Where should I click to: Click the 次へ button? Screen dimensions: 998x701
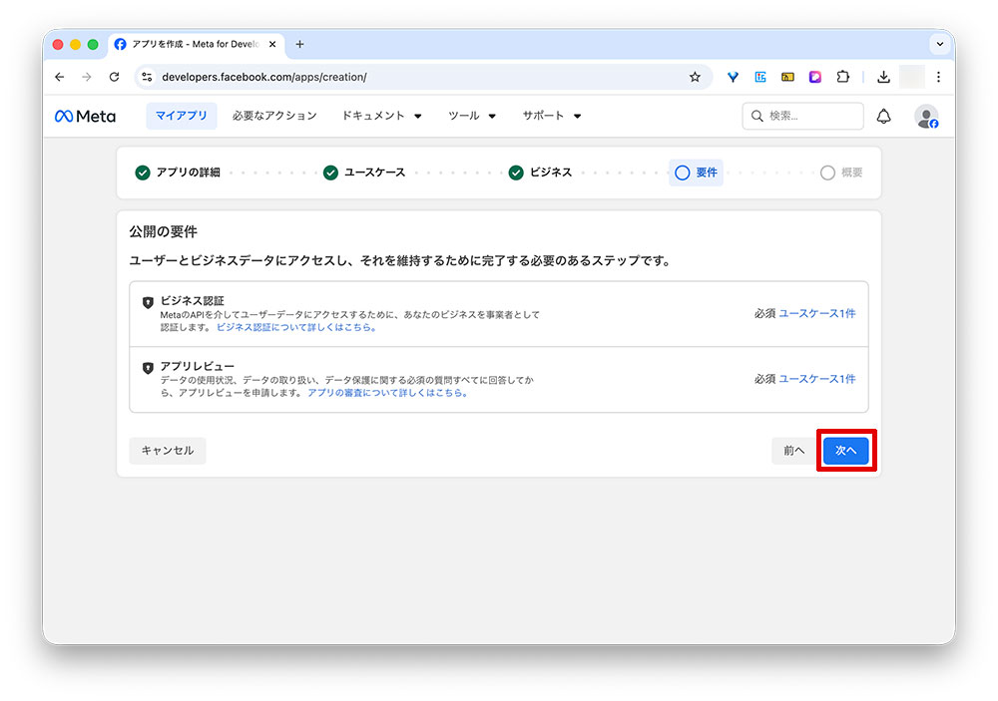(x=845, y=450)
